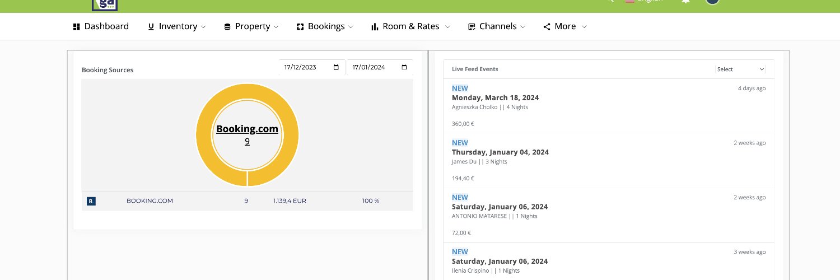Click 'Monday, March 18, 2024' event date

click(x=495, y=97)
